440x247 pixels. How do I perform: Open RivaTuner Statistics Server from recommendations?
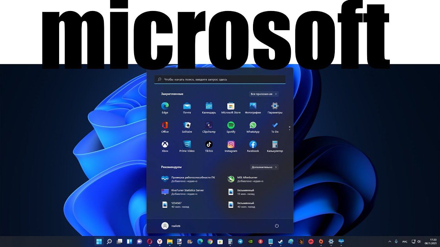point(183,192)
